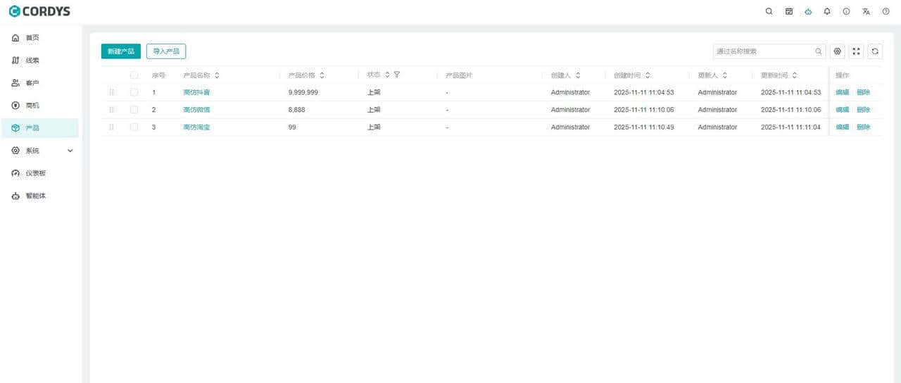Open table column settings gear icon

tap(837, 51)
